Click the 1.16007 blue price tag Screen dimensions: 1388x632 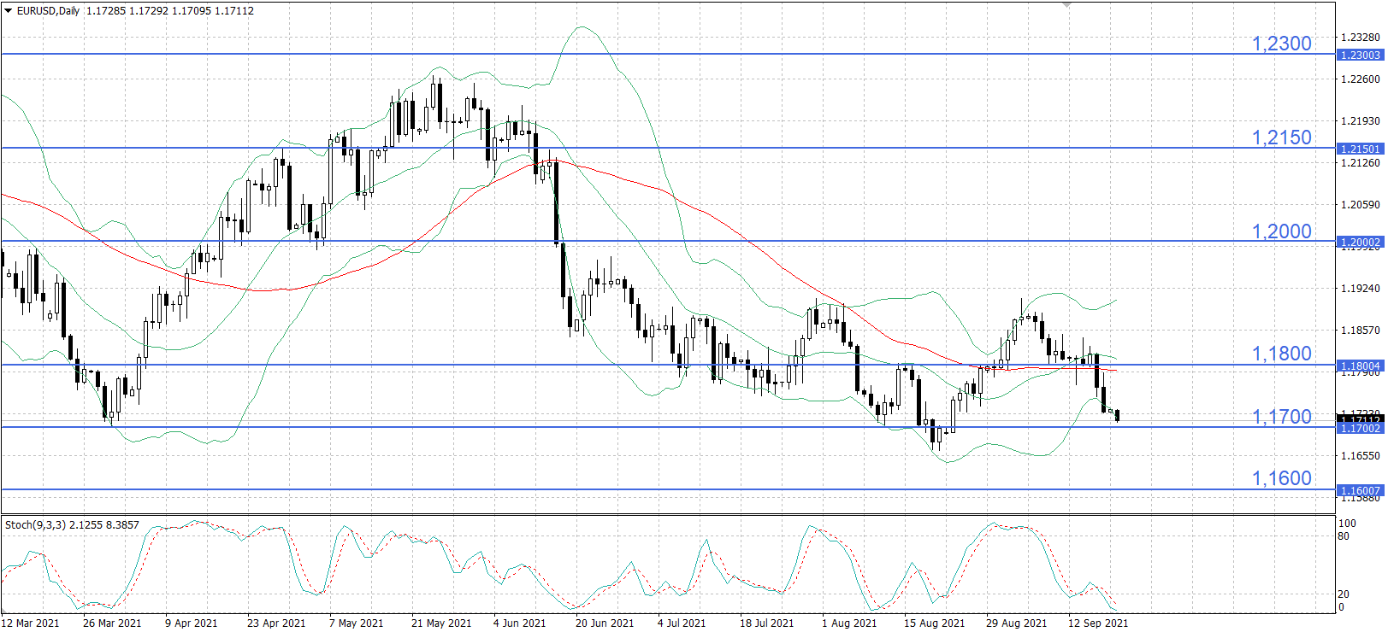tap(1360, 491)
